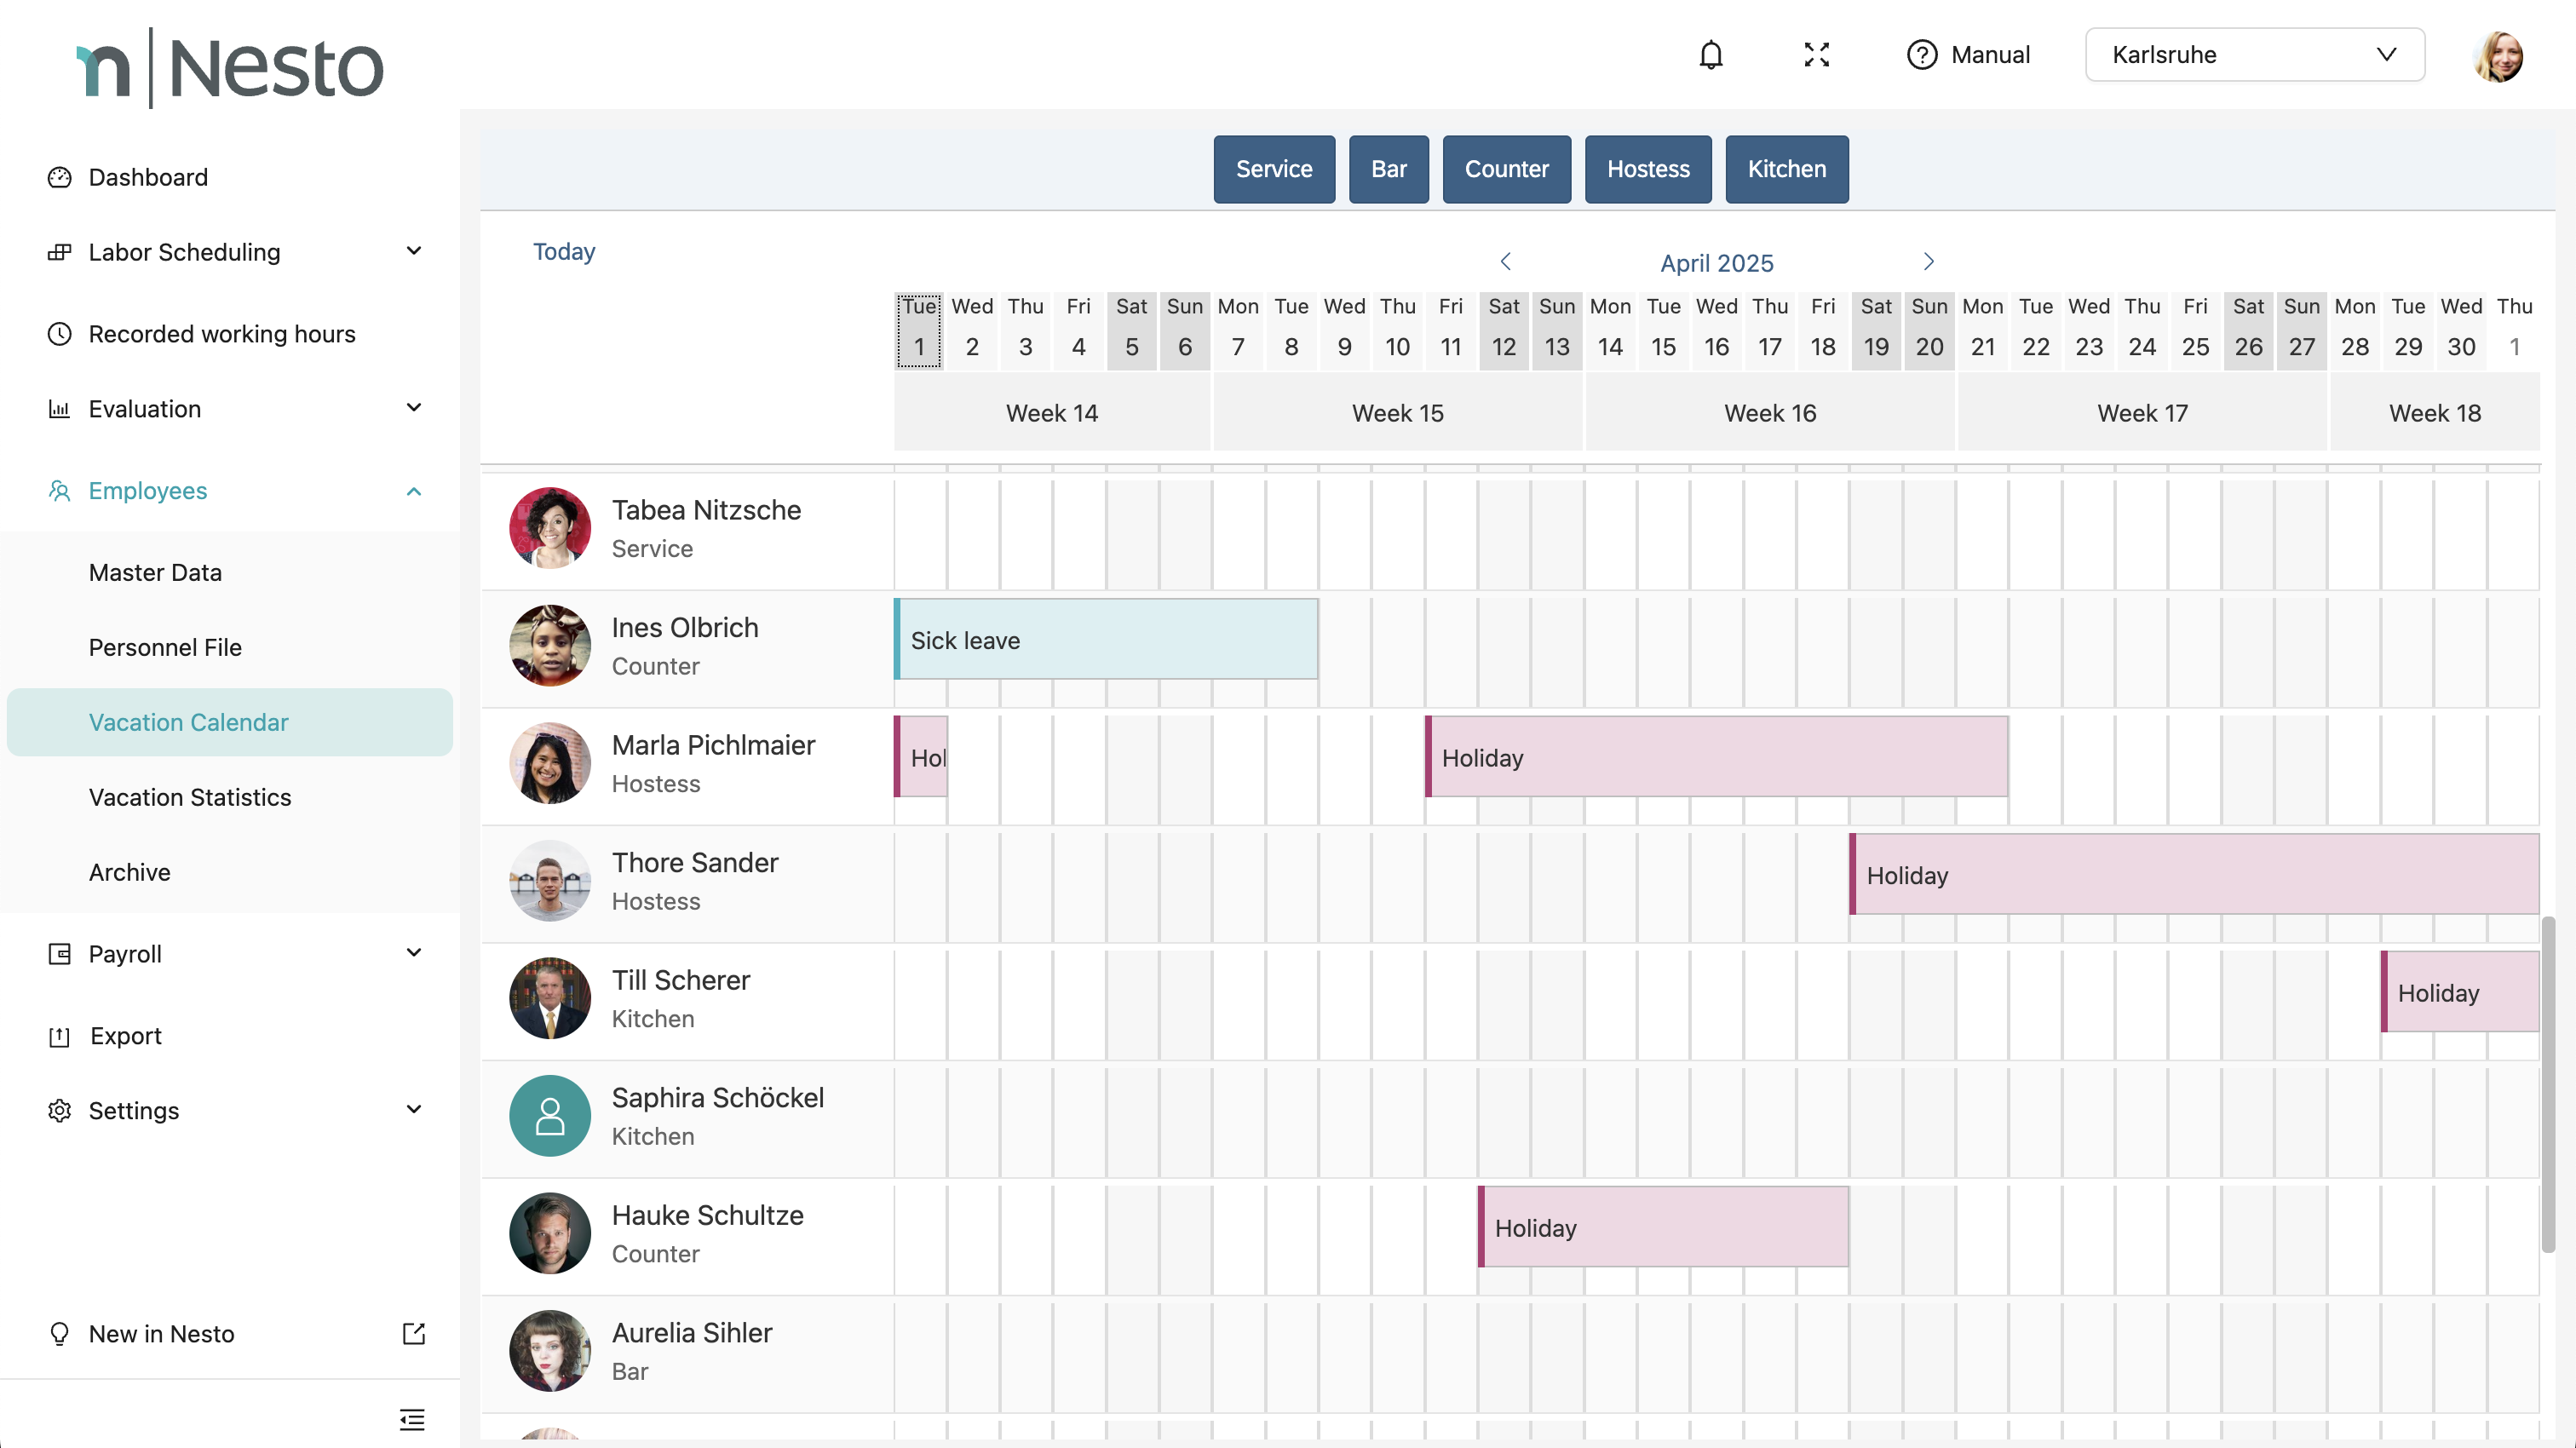Toggle the Bar department filter
The height and width of the screenshot is (1448, 2576).
[x=1388, y=169]
